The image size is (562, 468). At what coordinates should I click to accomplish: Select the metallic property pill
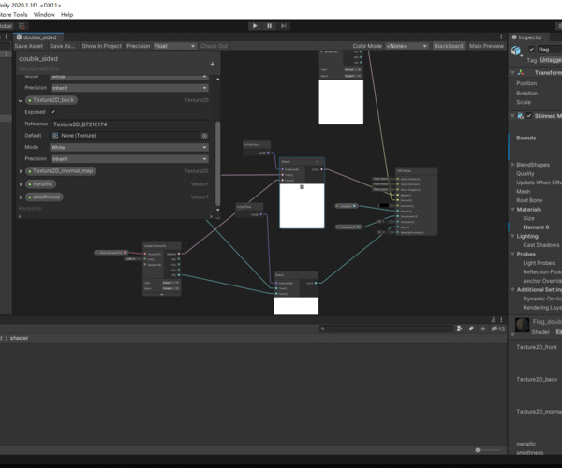[x=40, y=184]
